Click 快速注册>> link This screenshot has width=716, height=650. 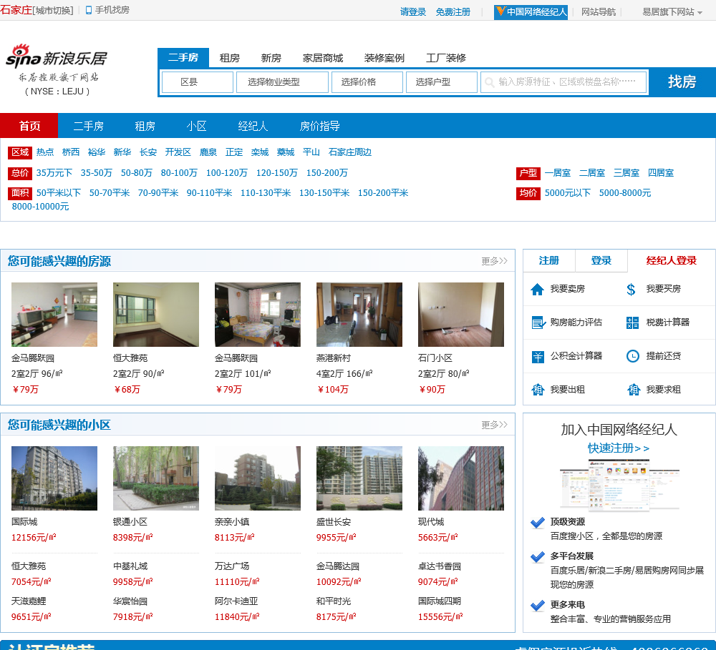pos(619,448)
